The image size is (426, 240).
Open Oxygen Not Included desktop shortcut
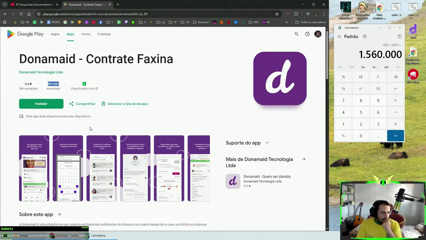[x=362, y=11]
